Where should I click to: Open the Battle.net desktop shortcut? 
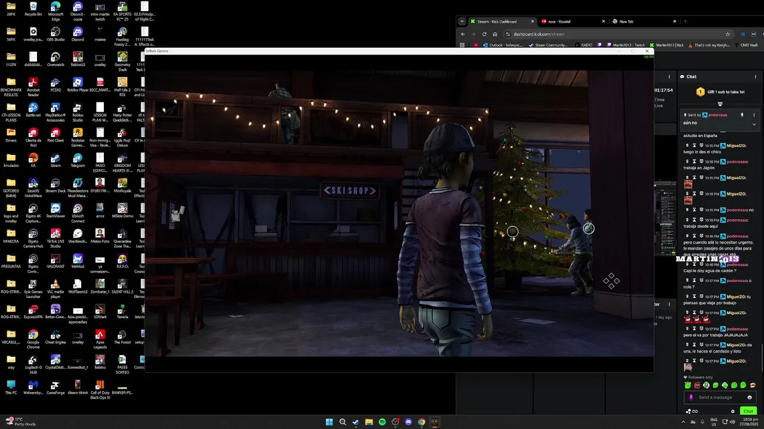point(33,109)
